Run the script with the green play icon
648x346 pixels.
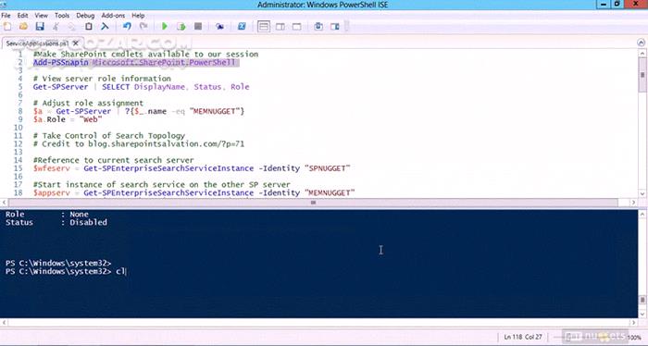pyautogui.click(x=165, y=27)
